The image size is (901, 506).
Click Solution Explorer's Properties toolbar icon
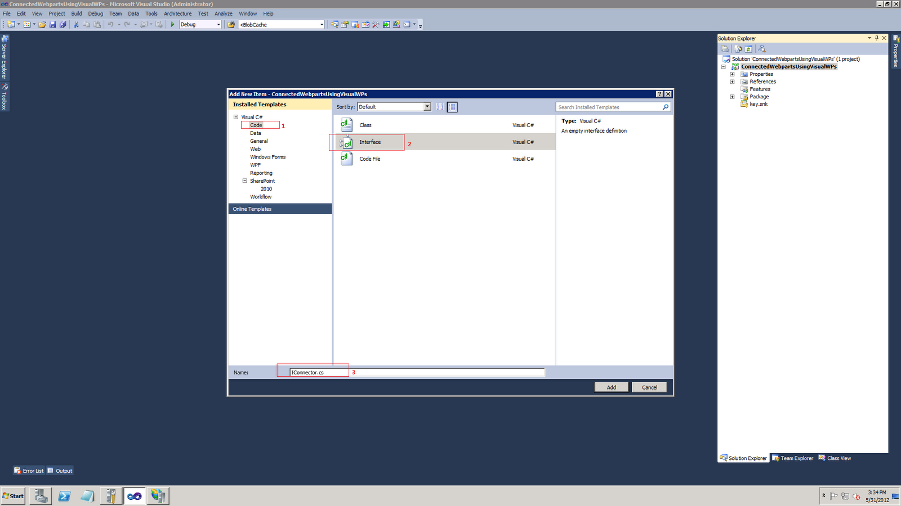point(725,49)
